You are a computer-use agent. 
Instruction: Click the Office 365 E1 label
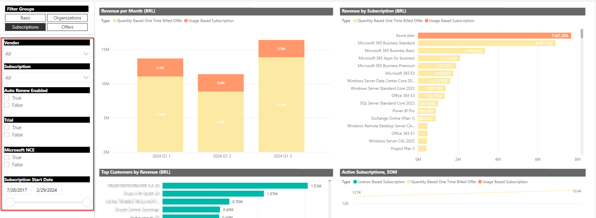403,133
